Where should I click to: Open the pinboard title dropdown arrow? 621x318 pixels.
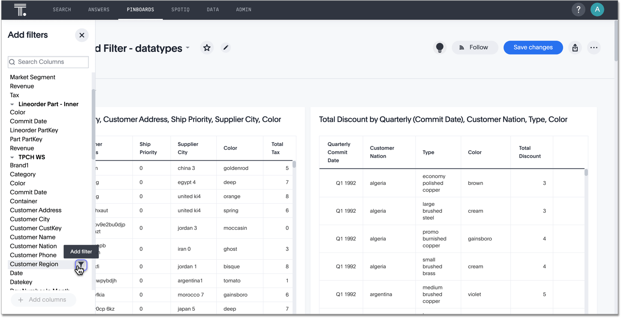point(188,48)
